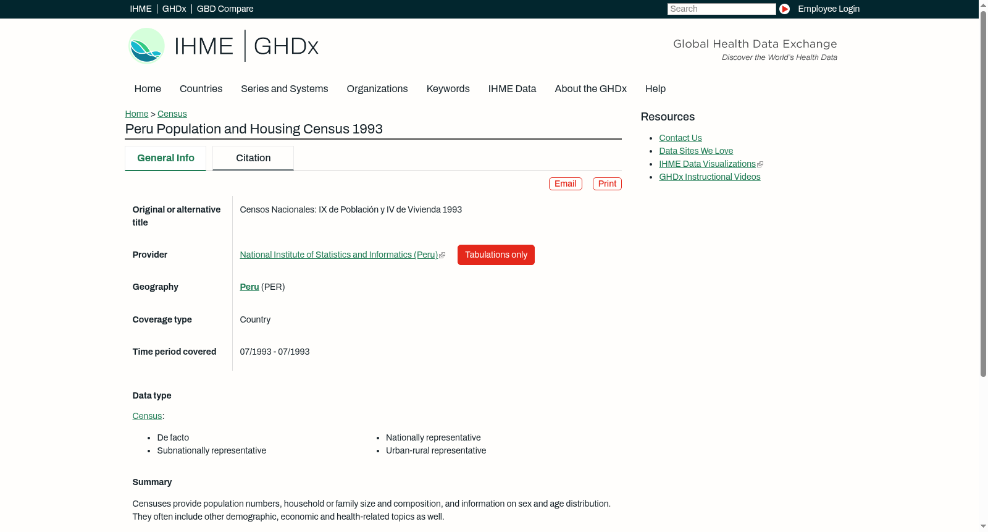Click the Global Health Data Exchange tagline
988x532 pixels.
coord(755,44)
